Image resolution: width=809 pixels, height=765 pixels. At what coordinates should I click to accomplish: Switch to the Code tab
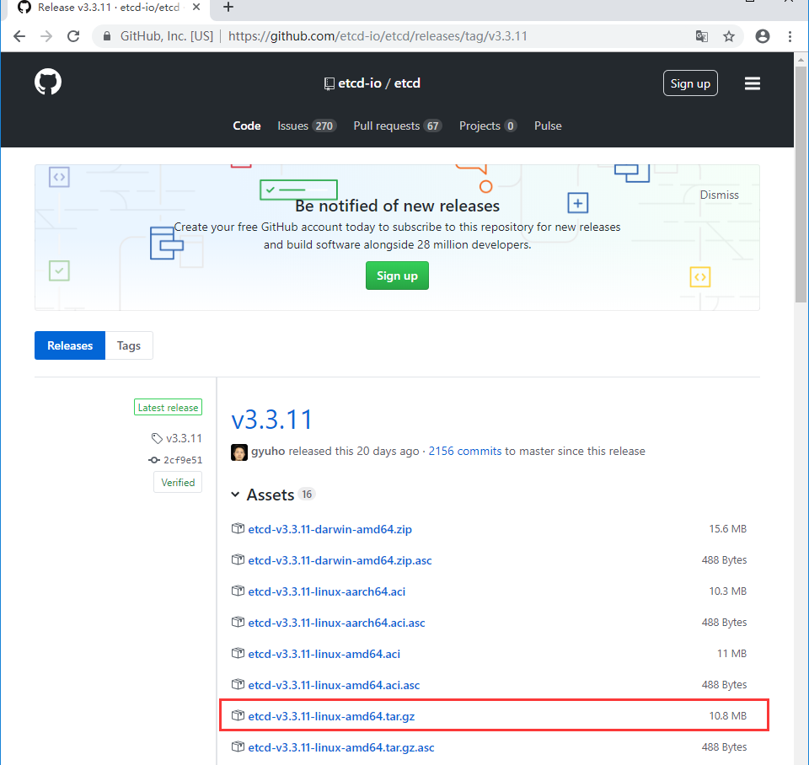247,126
